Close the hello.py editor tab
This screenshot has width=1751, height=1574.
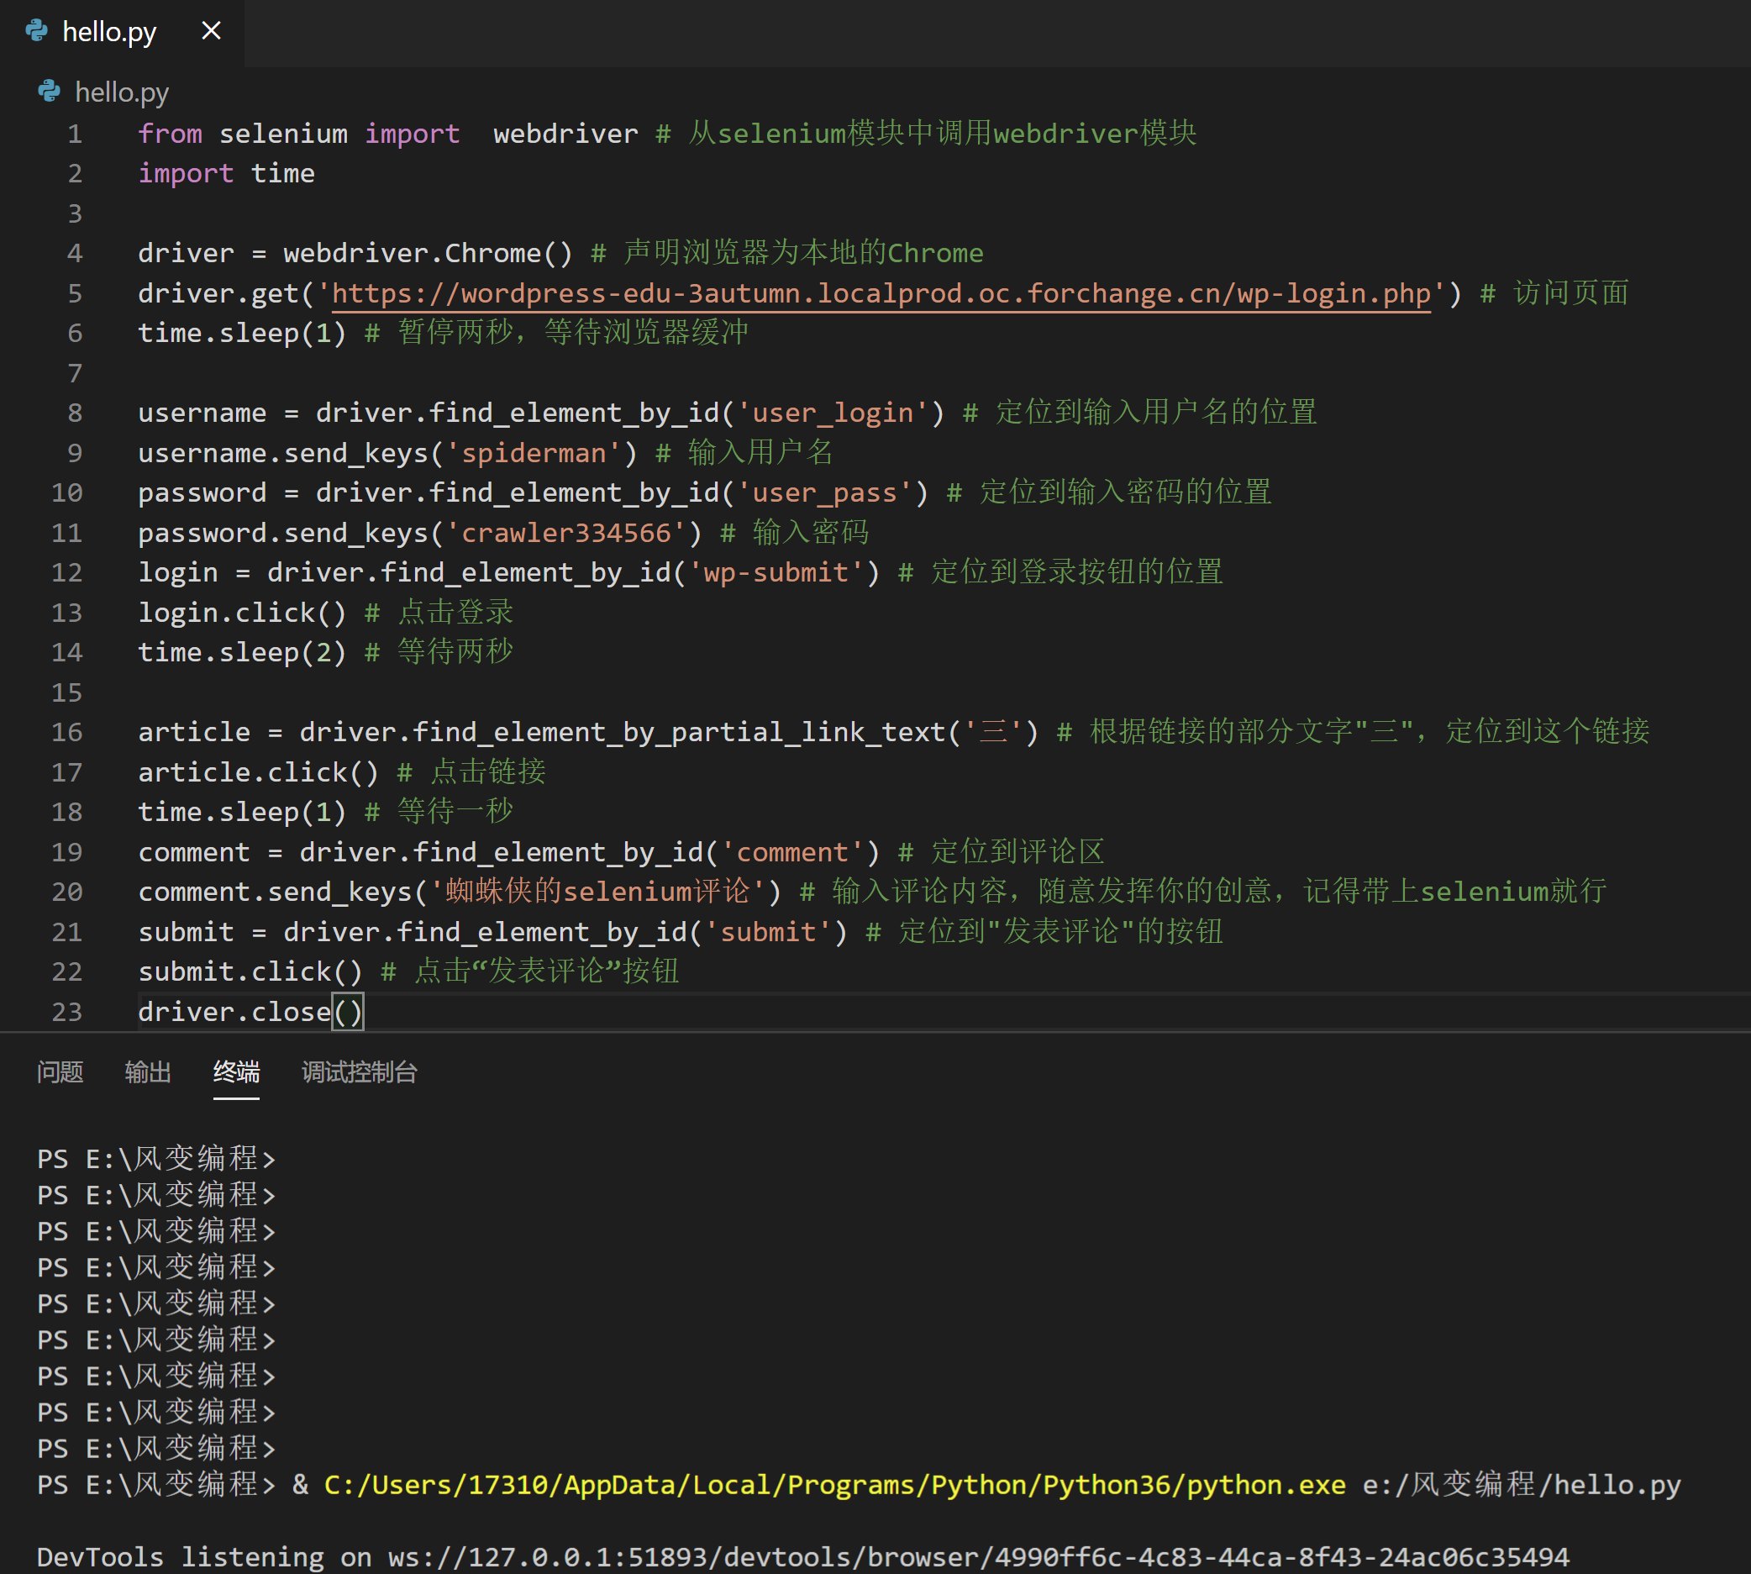click(211, 31)
